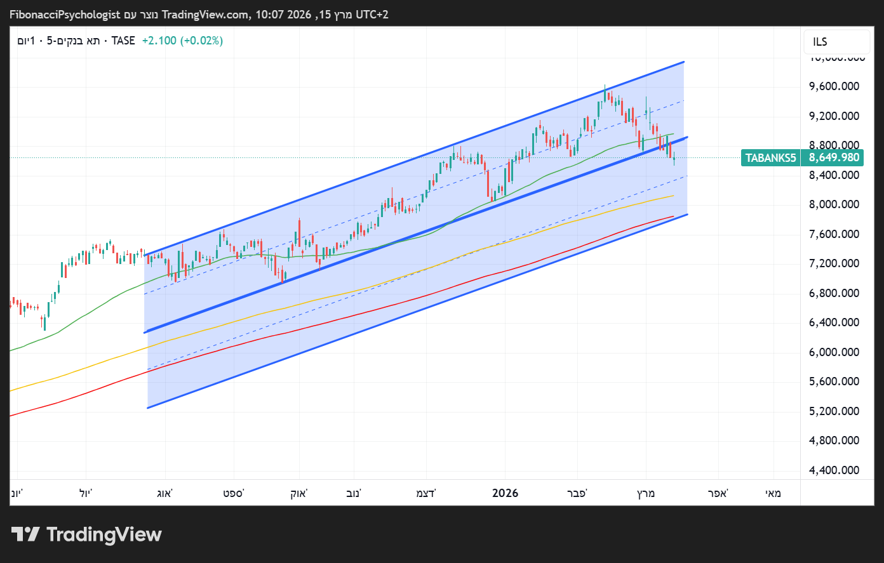Click the 5,600.000 price axis label

point(834,381)
